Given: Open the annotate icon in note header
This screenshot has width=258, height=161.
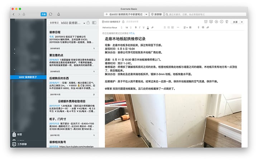Looking at the screenshot, I should pyautogui.click(x=216, y=22).
